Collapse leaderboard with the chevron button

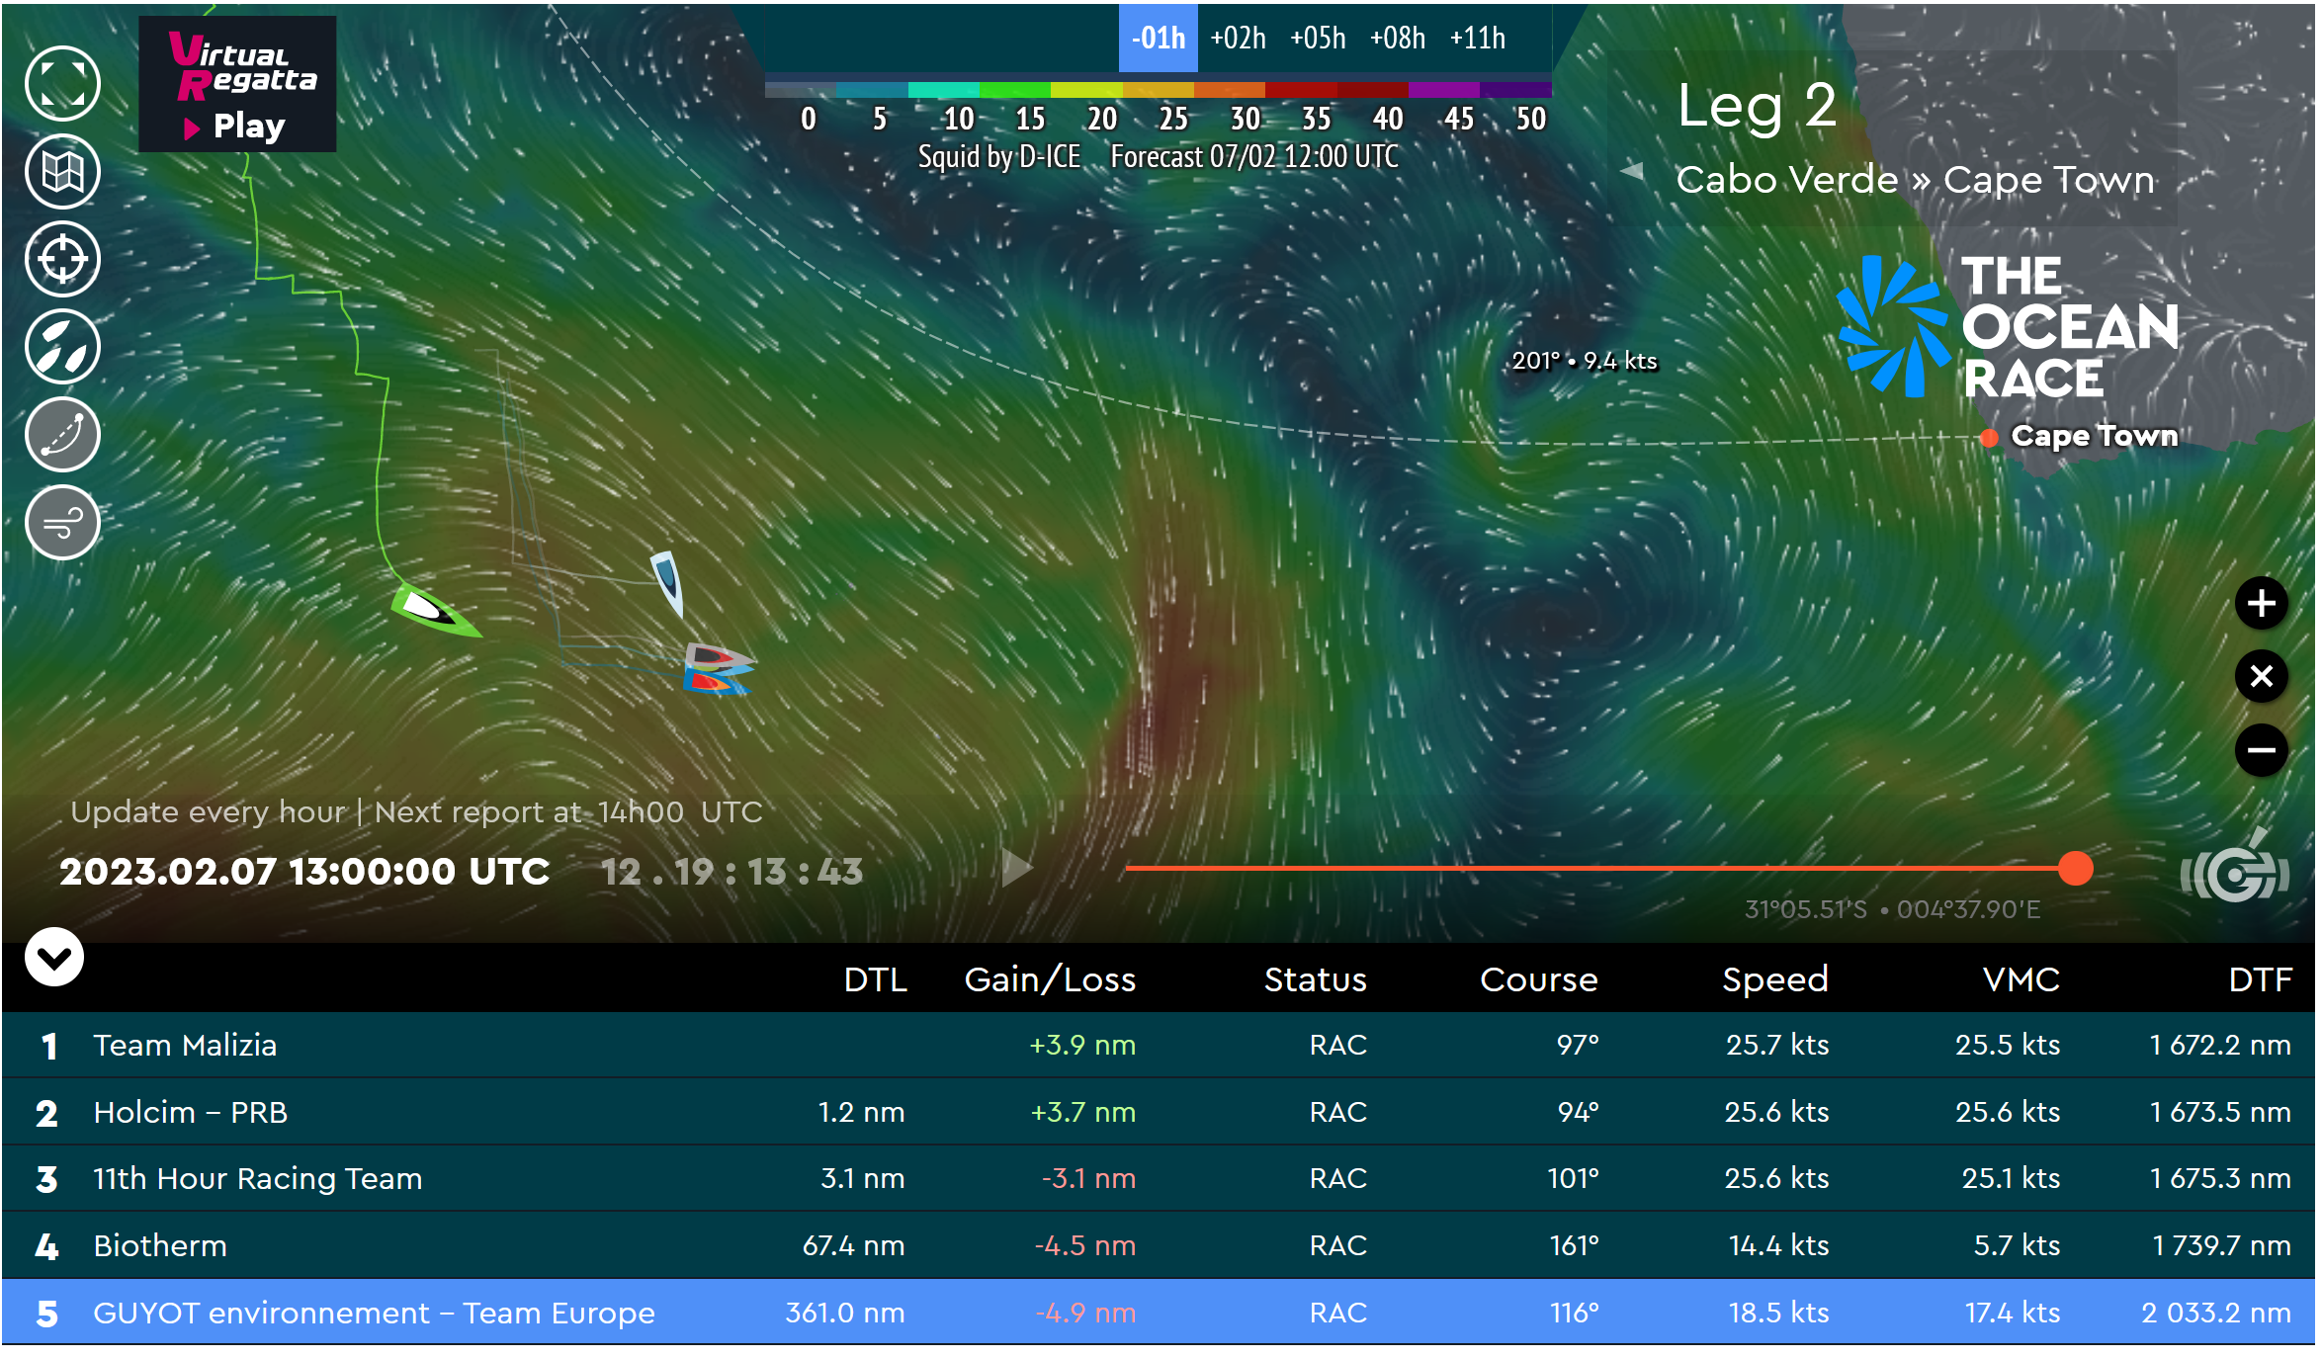tap(54, 957)
